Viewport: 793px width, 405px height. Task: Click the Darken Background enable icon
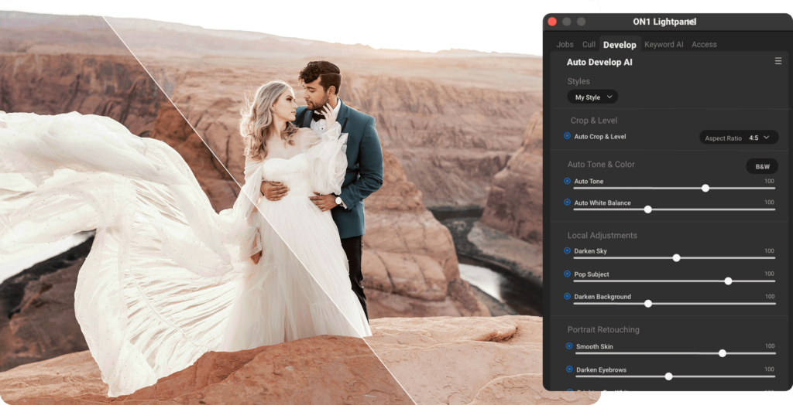pos(568,296)
